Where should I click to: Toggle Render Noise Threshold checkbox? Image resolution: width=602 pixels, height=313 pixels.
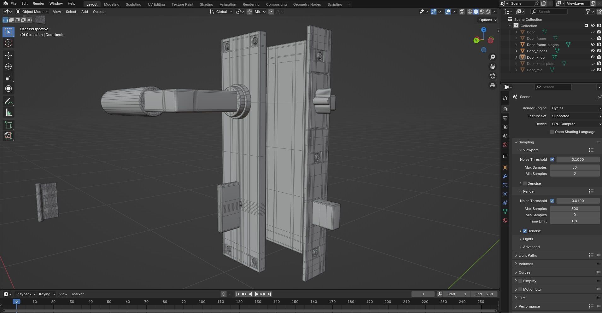click(x=552, y=201)
